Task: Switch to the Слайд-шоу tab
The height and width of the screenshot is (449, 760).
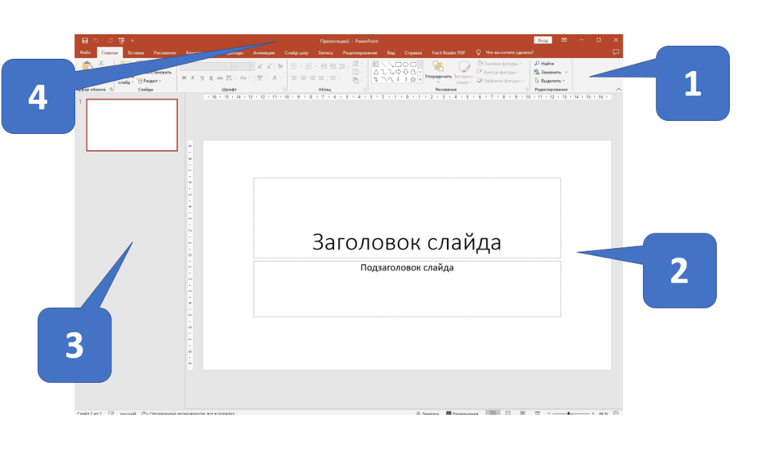Action: tap(296, 52)
